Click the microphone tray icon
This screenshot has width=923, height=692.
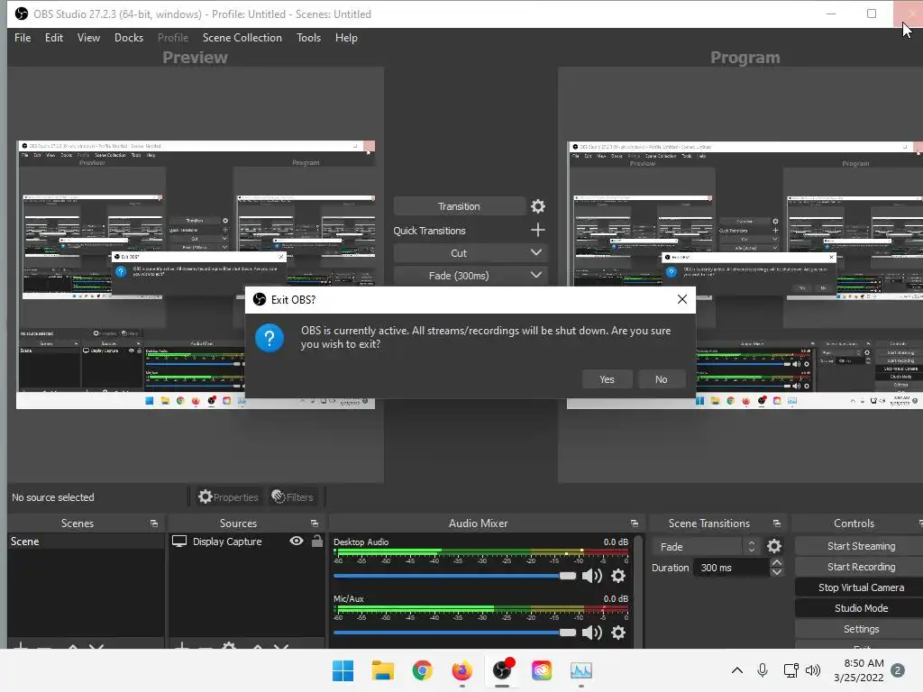pyautogui.click(x=763, y=670)
